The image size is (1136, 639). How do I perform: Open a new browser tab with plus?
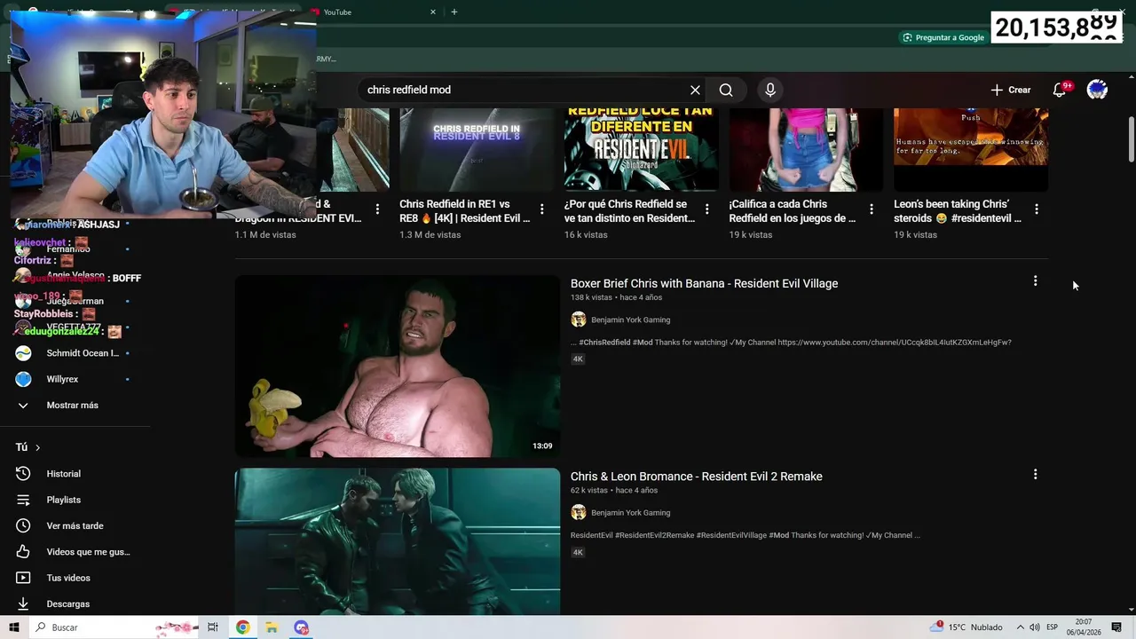click(454, 12)
